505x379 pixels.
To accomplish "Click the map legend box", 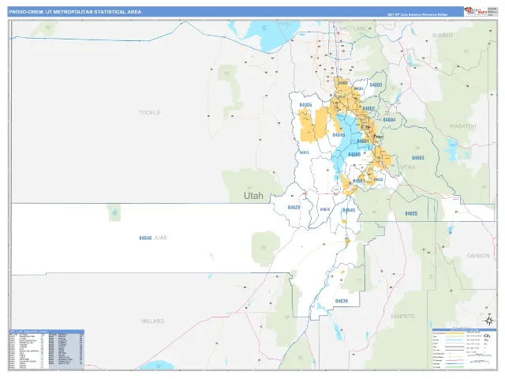I will click(x=464, y=349).
